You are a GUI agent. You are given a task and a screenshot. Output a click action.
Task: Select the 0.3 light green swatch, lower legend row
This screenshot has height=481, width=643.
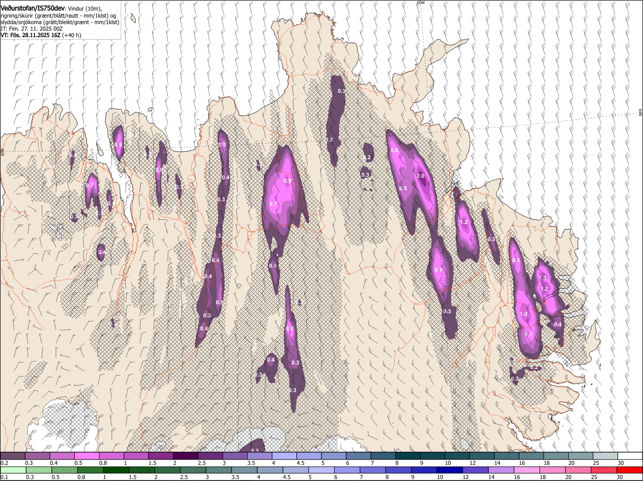pos(39,470)
